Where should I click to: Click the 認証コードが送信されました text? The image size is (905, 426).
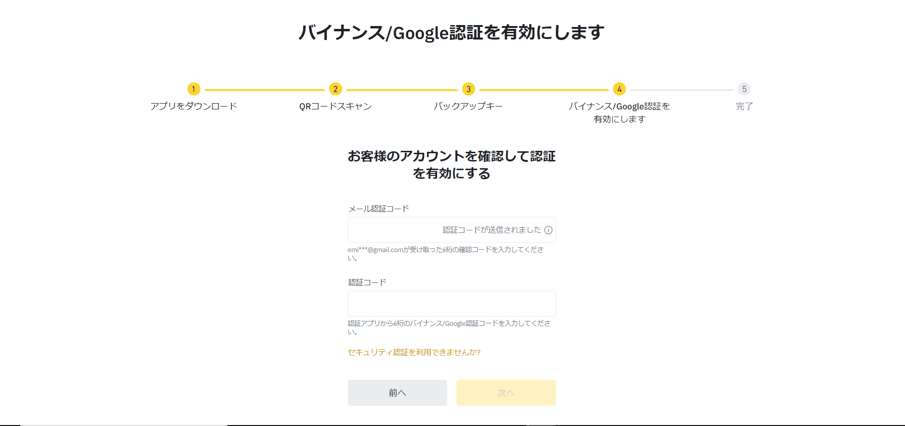coord(492,230)
